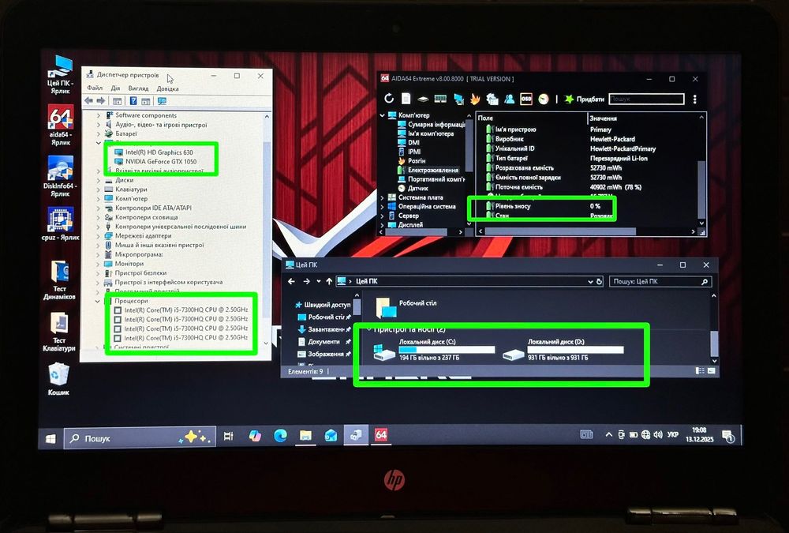
Task: Expand the Батареї node in Device Manager
Action: (99, 134)
